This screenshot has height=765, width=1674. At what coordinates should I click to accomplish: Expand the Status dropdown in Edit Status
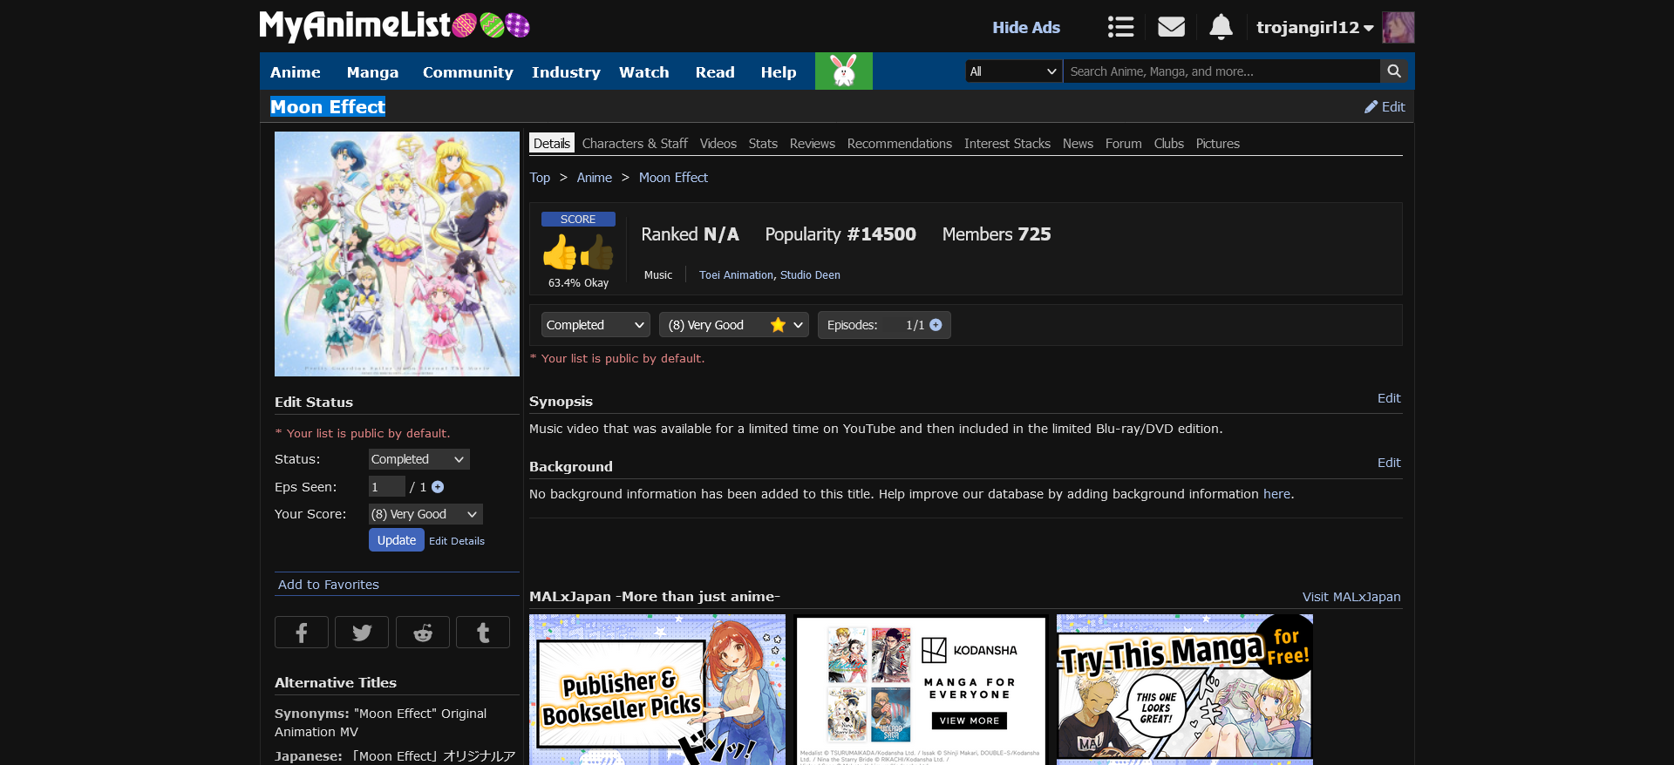click(418, 459)
